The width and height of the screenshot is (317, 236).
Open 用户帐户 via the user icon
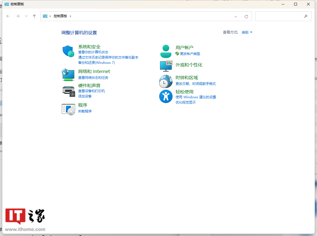[166, 51]
